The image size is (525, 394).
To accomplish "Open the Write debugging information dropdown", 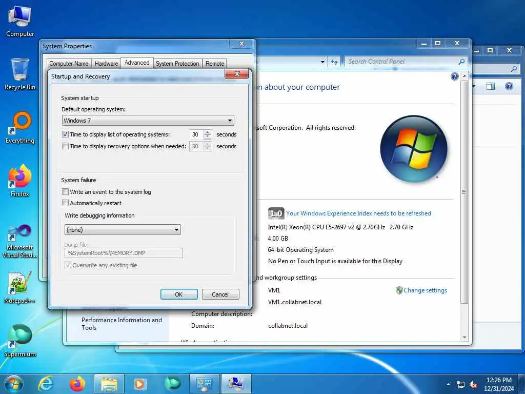I will tap(123, 230).
